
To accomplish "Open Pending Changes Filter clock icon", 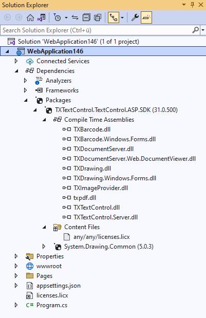I will coord(58,17).
